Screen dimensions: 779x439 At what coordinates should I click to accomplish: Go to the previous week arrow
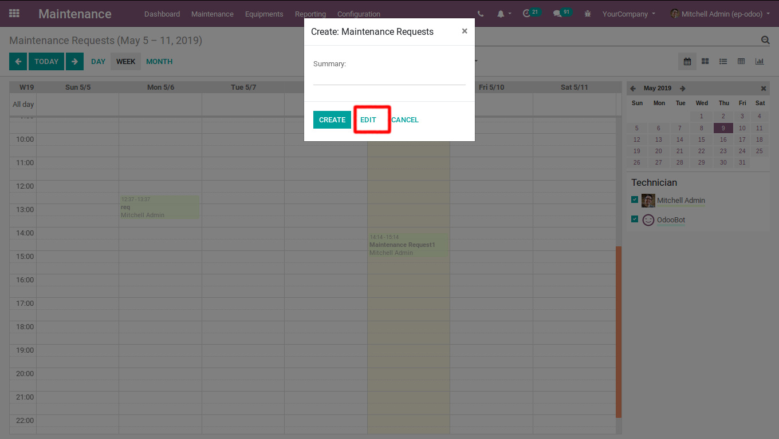click(18, 61)
